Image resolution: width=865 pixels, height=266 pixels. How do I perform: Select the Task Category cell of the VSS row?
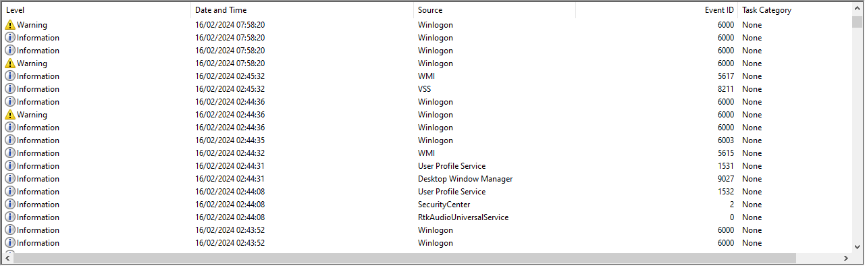click(x=752, y=89)
